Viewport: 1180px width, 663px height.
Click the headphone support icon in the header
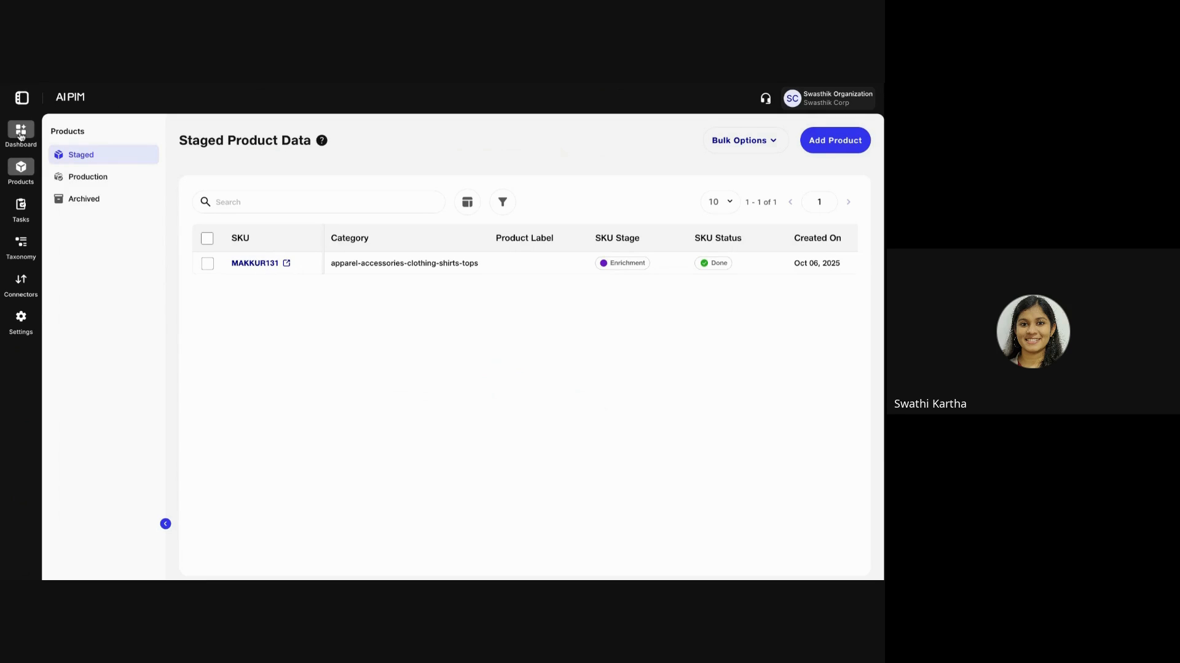(x=765, y=98)
